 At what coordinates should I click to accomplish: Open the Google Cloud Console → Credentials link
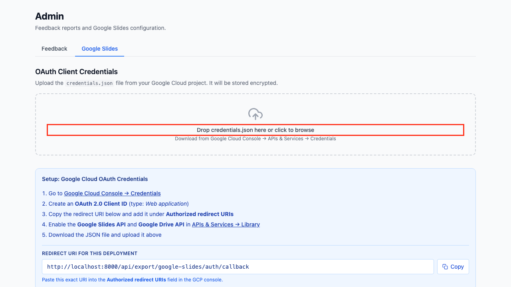coord(112,193)
